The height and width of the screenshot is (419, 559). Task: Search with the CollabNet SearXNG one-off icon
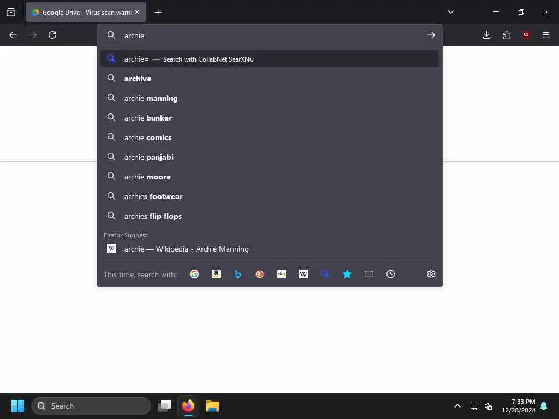[x=325, y=274]
